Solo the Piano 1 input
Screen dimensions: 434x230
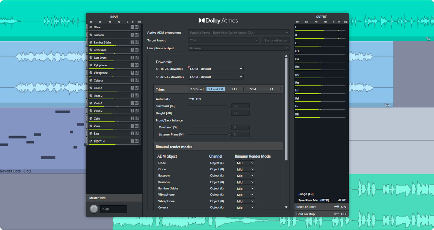(x=133, y=88)
